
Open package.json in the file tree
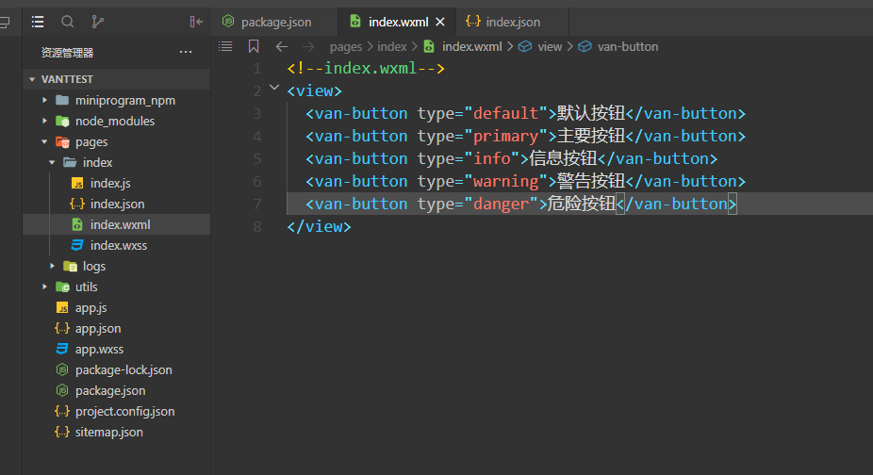pos(110,390)
